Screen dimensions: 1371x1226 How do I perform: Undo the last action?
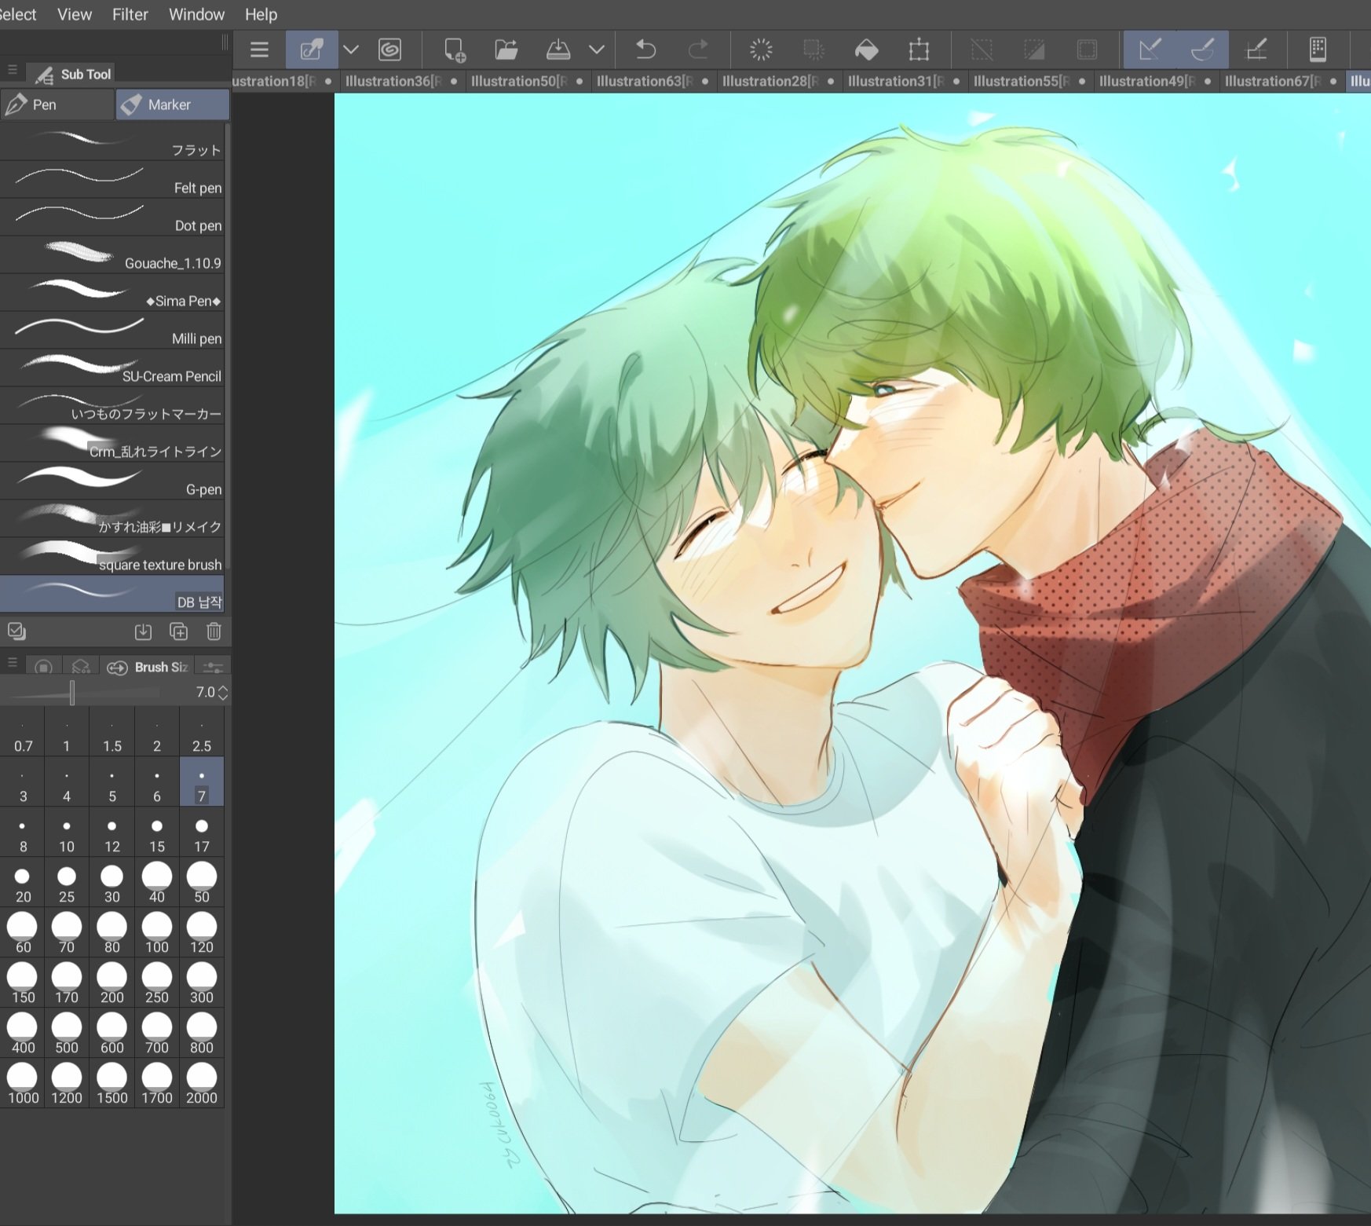click(x=645, y=50)
